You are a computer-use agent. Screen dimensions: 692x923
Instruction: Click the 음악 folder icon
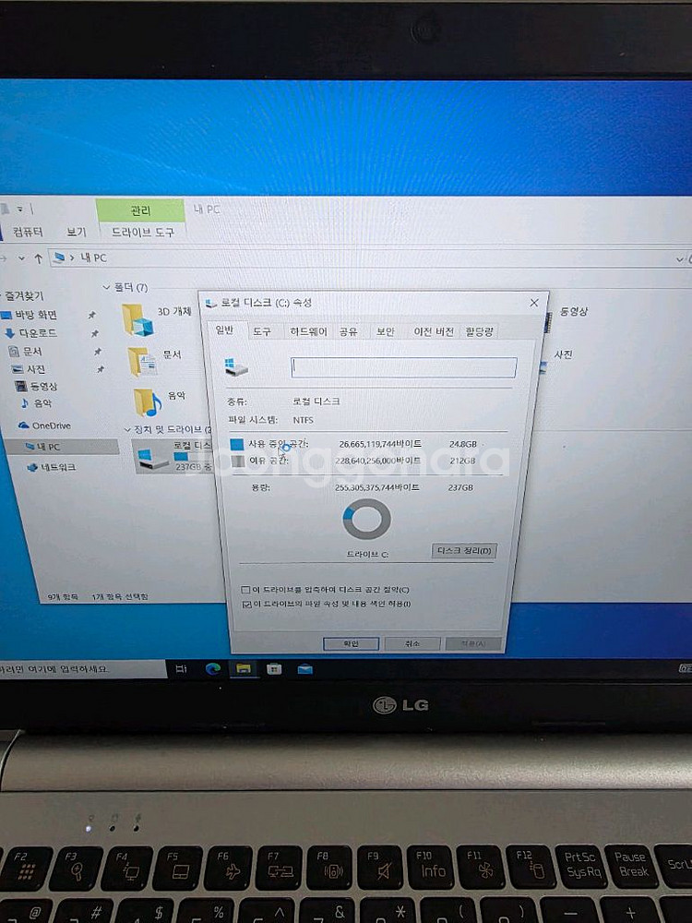click(146, 402)
